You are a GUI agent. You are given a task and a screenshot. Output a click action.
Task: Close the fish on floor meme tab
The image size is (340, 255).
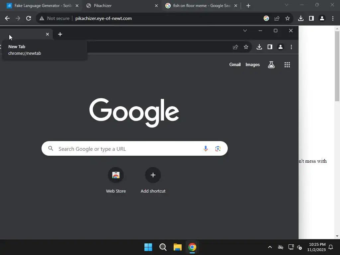coord(236,6)
